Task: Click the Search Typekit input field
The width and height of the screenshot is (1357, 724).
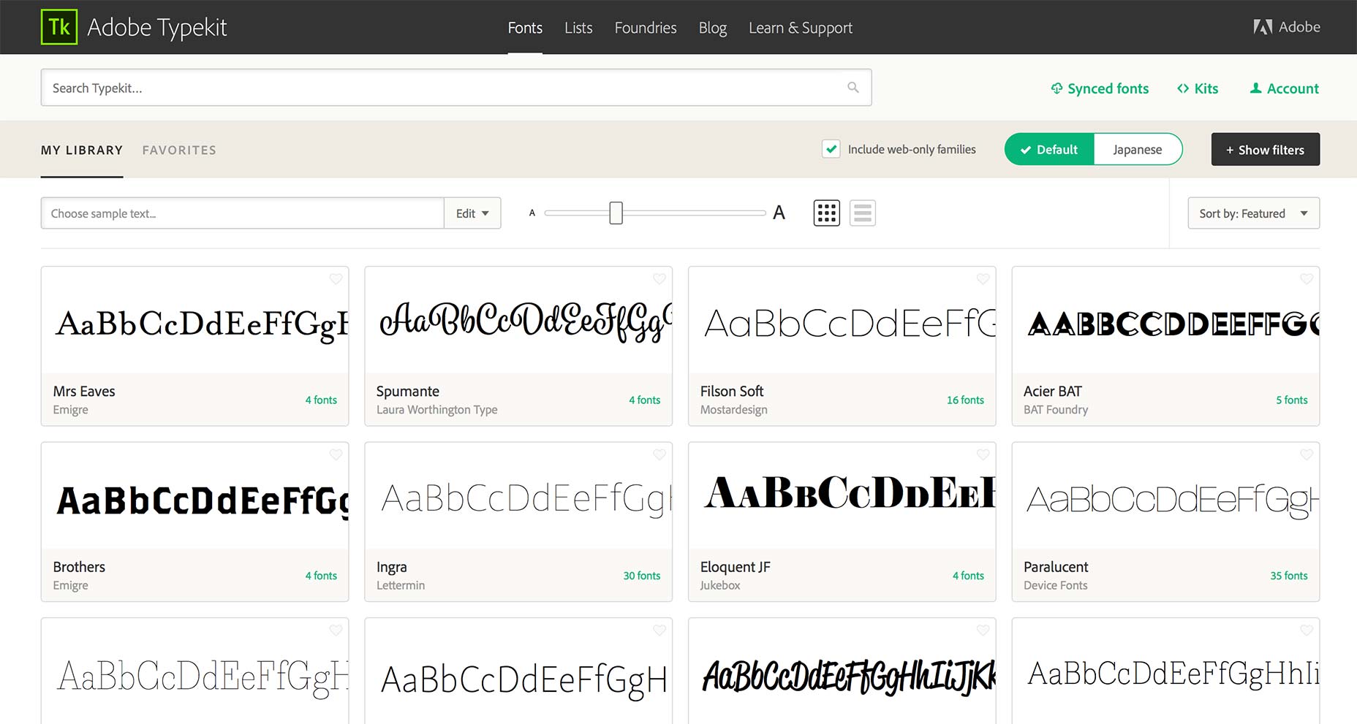Action: (439, 88)
